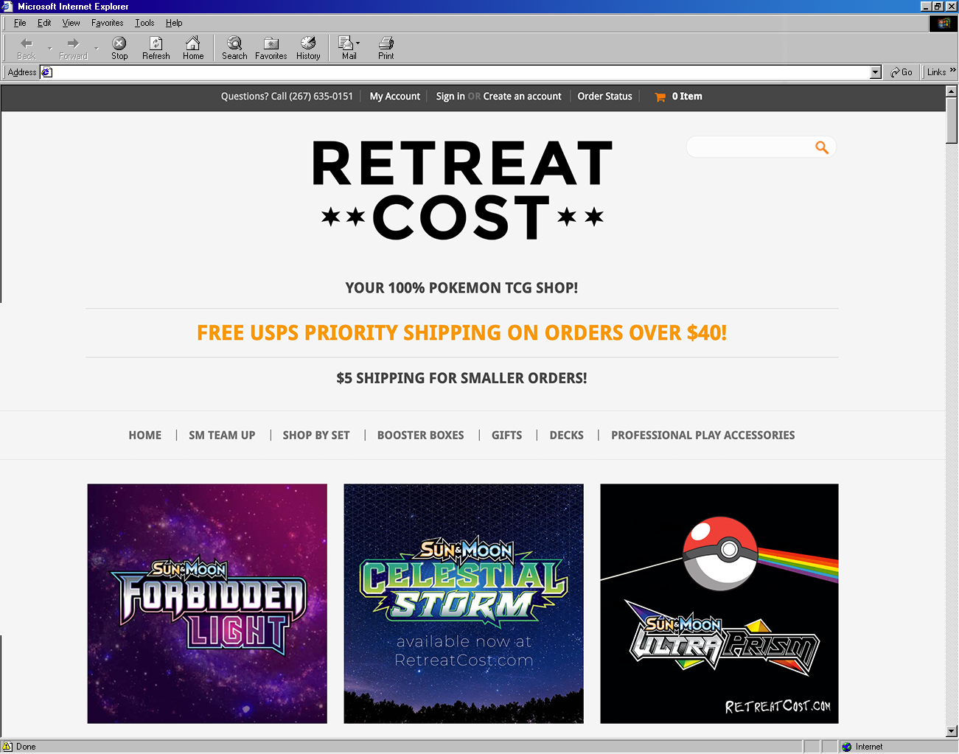
Task: Open the shopping cart icon
Action: point(660,97)
